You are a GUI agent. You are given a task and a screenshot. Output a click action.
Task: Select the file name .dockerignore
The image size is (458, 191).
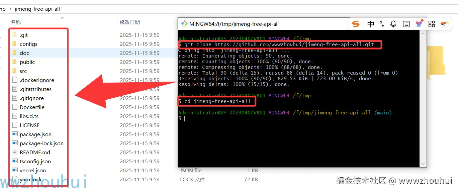tap(37, 80)
